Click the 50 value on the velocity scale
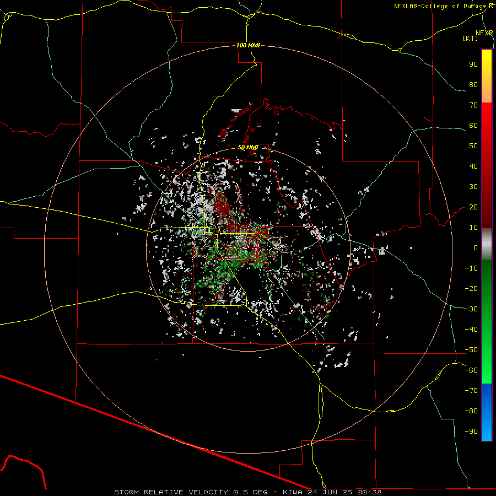496x496 pixels. (x=473, y=146)
